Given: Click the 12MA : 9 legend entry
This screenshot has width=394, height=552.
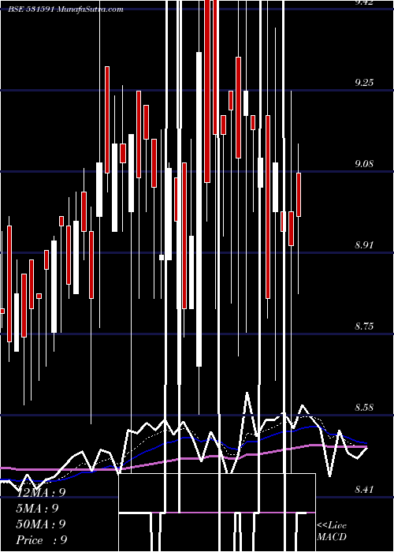Looking at the screenshot, I should tap(41, 493).
